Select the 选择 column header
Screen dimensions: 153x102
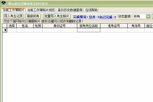12,26
